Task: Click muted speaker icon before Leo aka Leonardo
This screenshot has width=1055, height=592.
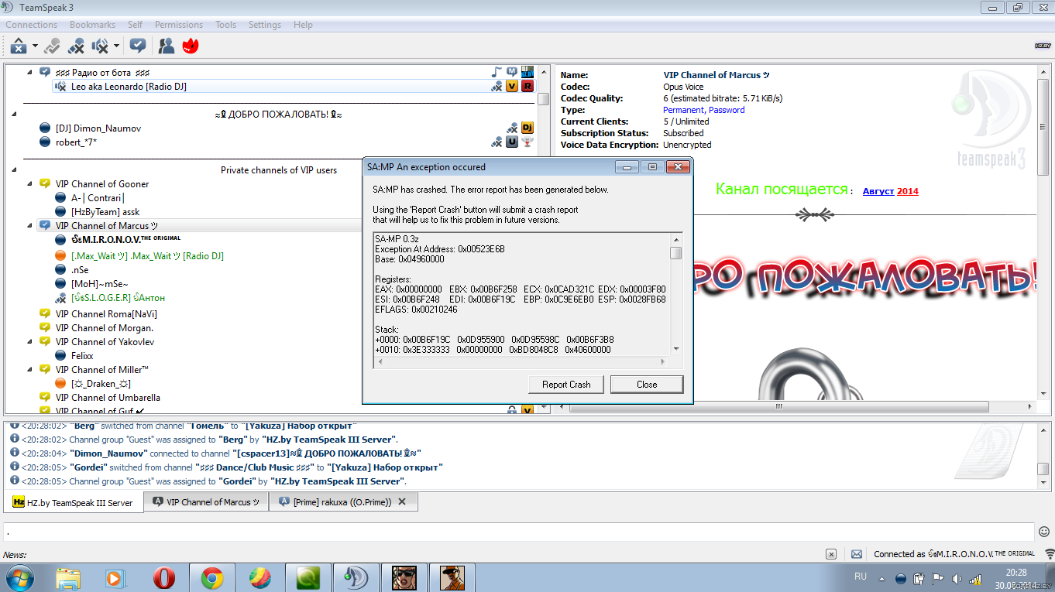Action: point(60,86)
